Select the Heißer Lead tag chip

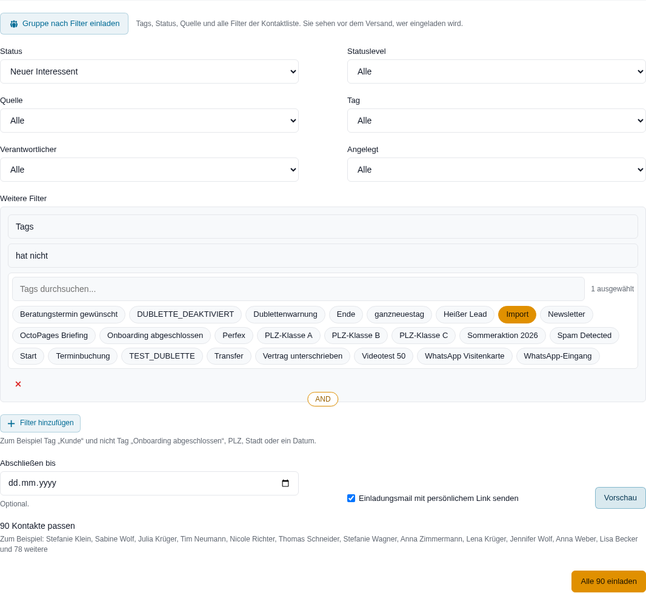[x=465, y=314]
